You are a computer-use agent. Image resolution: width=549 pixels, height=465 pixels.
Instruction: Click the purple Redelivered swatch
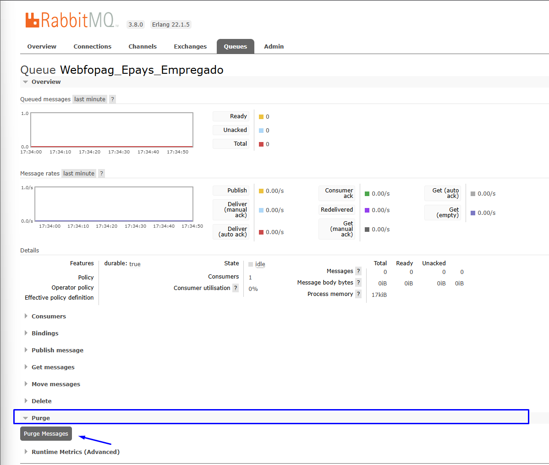coord(367,210)
